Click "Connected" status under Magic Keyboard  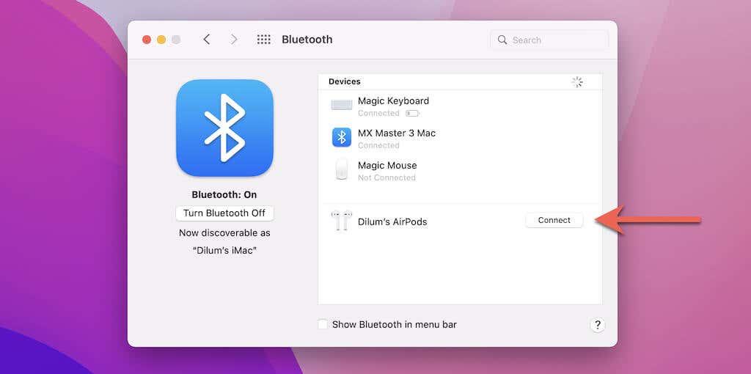tap(378, 114)
